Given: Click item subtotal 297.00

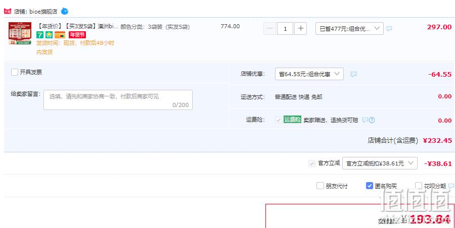Looking at the screenshot, I should click(439, 27).
